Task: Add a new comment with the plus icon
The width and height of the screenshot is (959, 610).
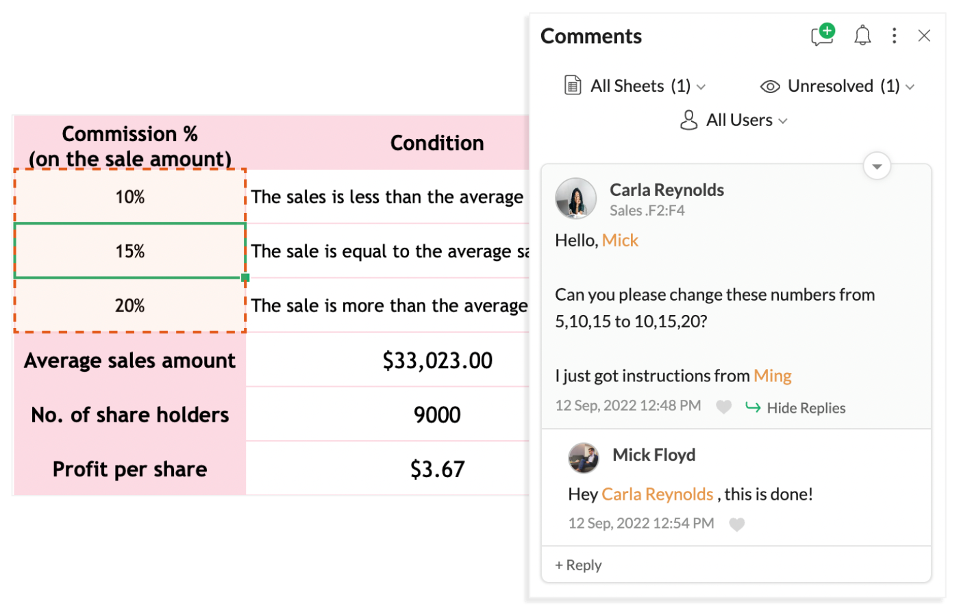Action: pos(823,35)
